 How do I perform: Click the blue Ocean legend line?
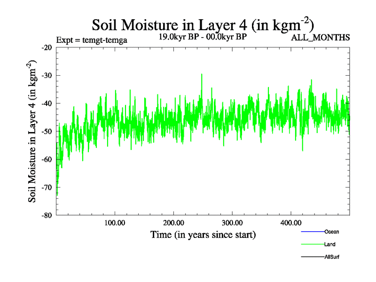point(312,232)
